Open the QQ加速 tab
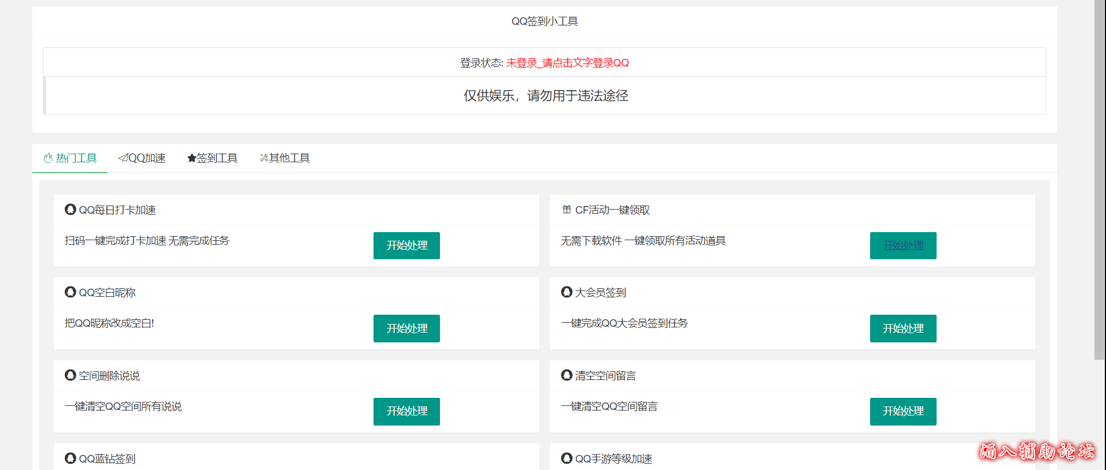The height and width of the screenshot is (470, 1106). [142, 158]
